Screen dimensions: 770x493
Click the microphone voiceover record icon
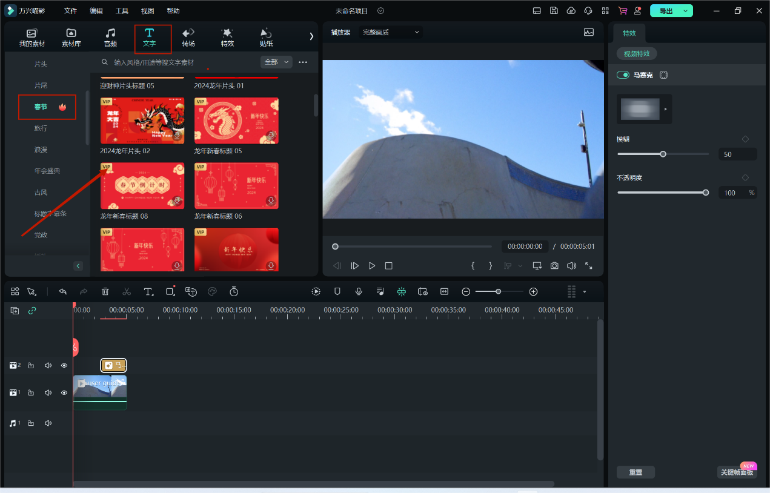pyautogui.click(x=359, y=291)
